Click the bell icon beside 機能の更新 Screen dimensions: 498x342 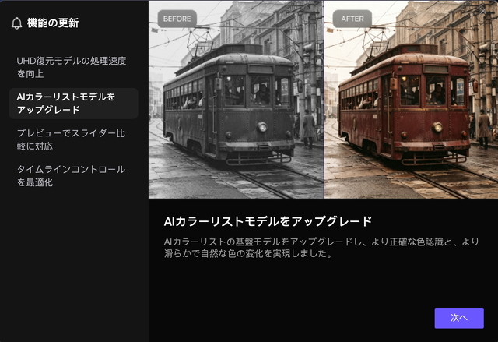(16, 23)
